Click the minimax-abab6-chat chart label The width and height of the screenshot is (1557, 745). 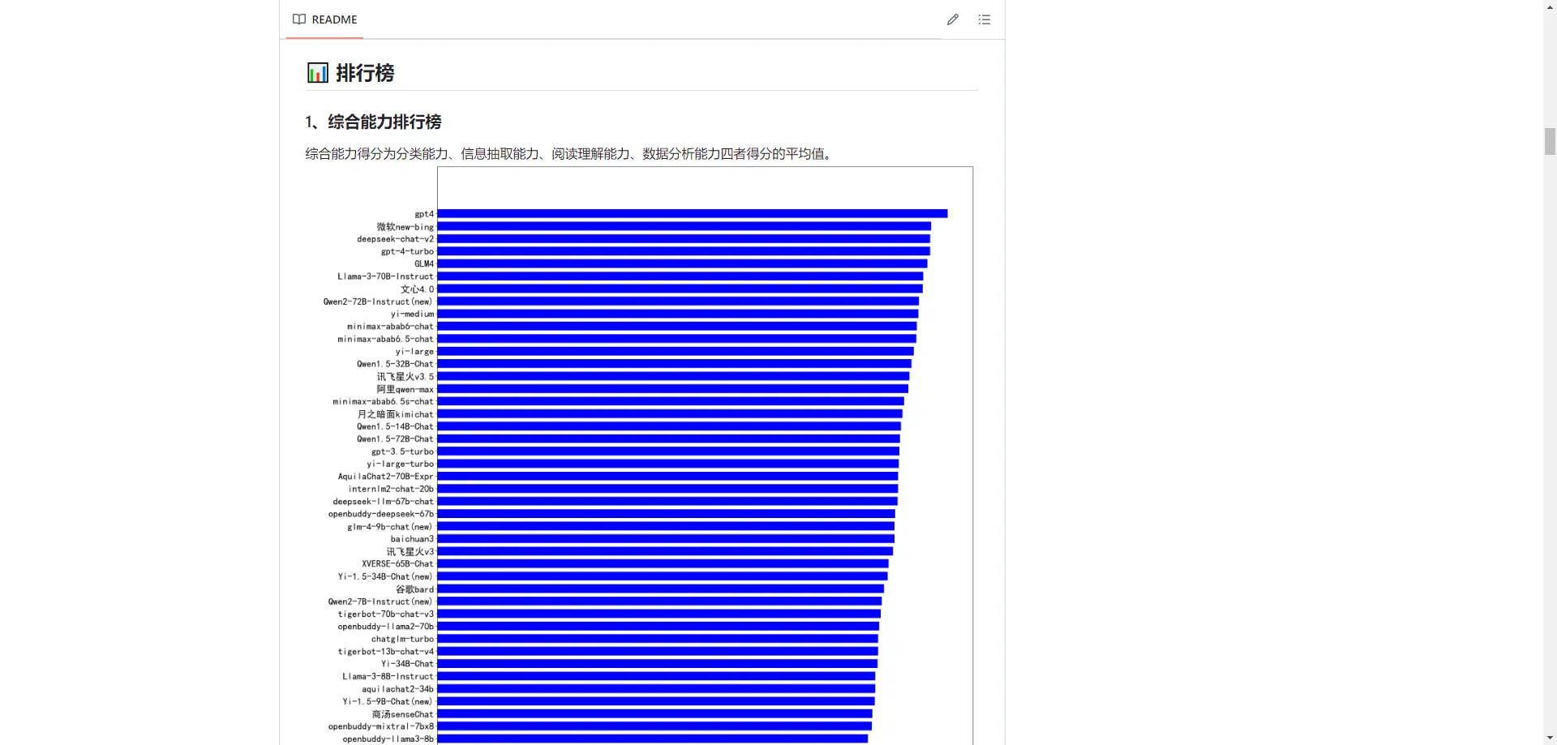390,327
